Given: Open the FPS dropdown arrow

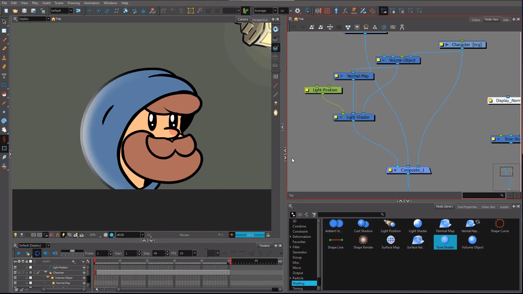Looking at the screenshot, I should 194,253.
